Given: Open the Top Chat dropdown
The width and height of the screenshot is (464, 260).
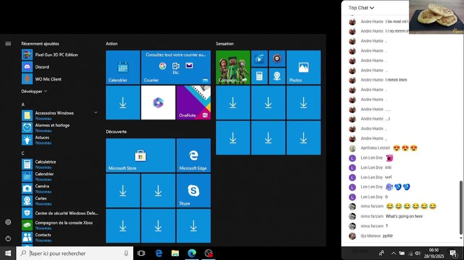Looking at the screenshot, I should pyautogui.click(x=361, y=8).
